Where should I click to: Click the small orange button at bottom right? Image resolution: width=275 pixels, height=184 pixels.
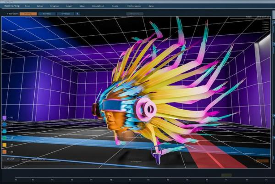point(262,161)
